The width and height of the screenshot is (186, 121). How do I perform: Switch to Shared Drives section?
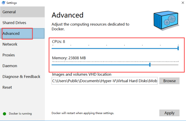22,23
